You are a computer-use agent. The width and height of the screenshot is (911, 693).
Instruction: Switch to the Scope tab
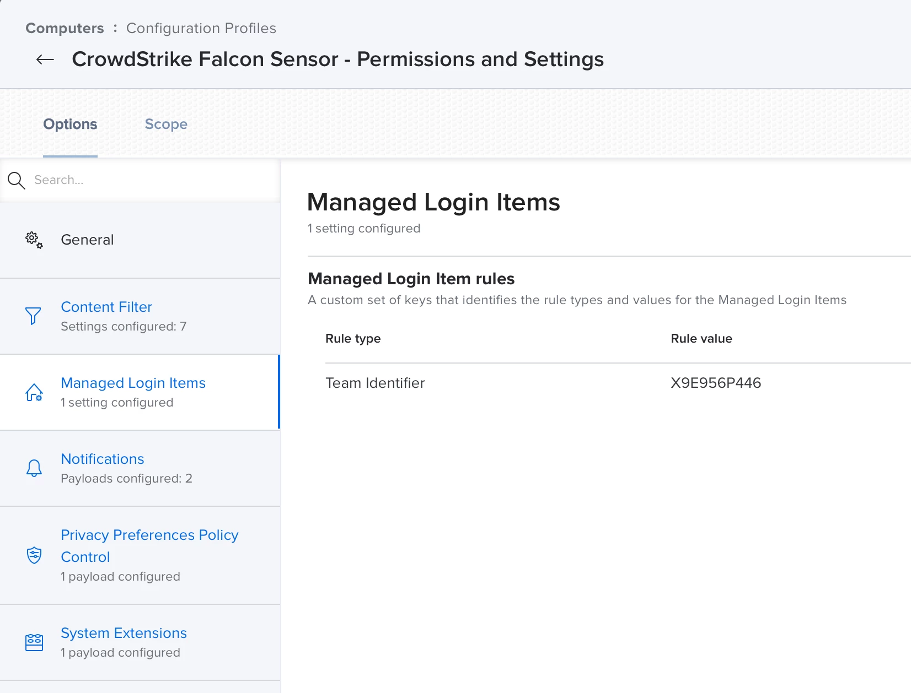coord(166,124)
